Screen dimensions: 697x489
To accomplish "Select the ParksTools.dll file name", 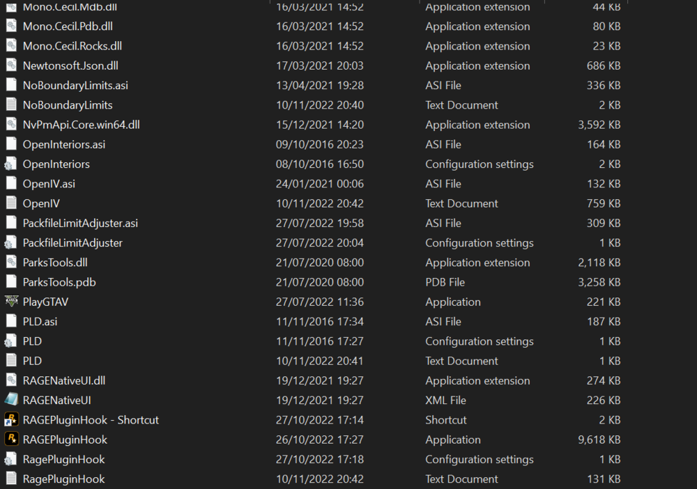I will click(55, 263).
